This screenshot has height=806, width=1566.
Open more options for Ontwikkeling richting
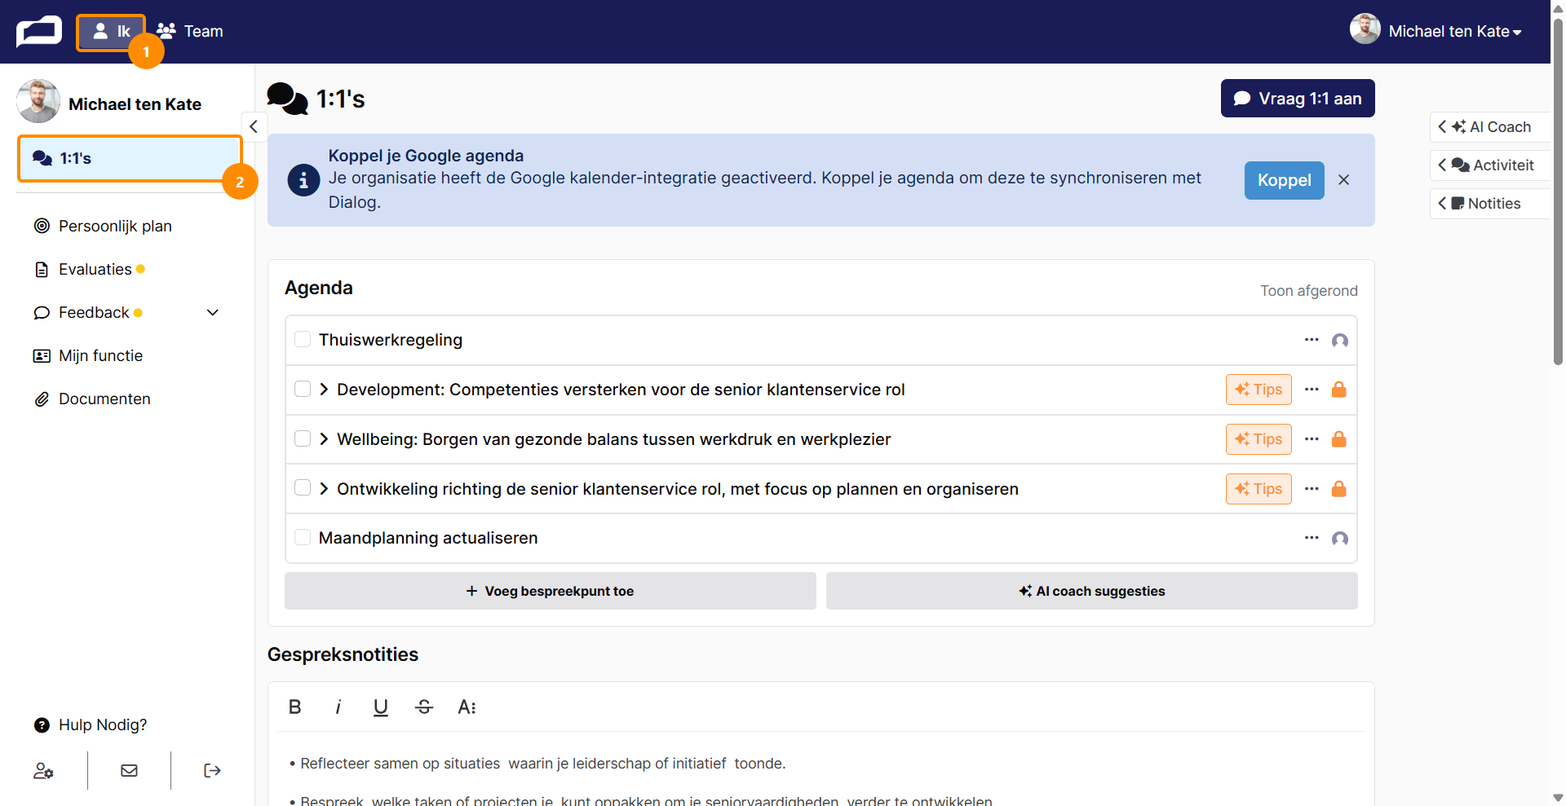pyautogui.click(x=1312, y=489)
